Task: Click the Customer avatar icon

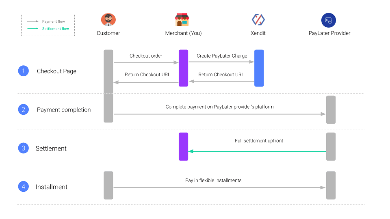Action: (x=108, y=19)
